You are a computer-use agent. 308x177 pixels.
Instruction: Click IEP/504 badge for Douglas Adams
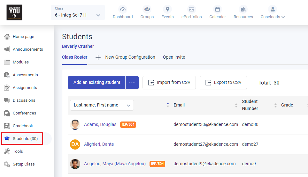point(128,124)
